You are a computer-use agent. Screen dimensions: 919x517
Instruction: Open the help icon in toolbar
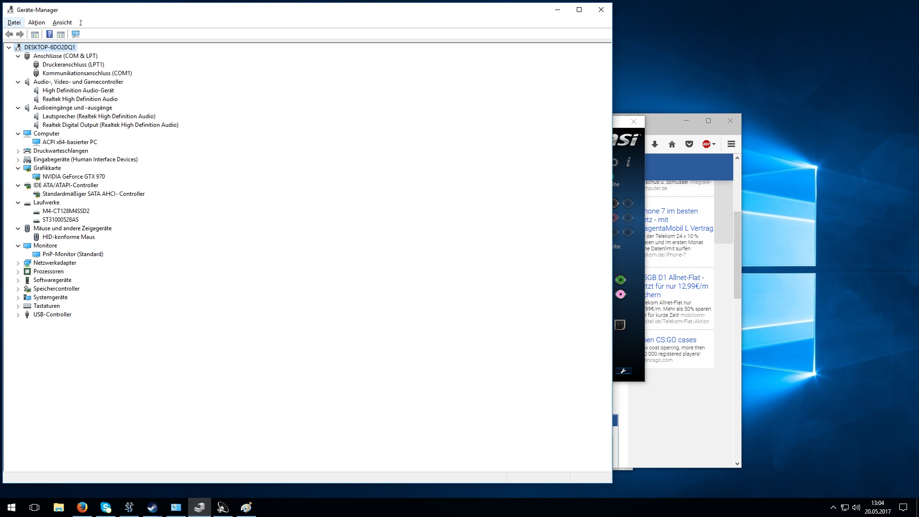pyautogui.click(x=49, y=34)
